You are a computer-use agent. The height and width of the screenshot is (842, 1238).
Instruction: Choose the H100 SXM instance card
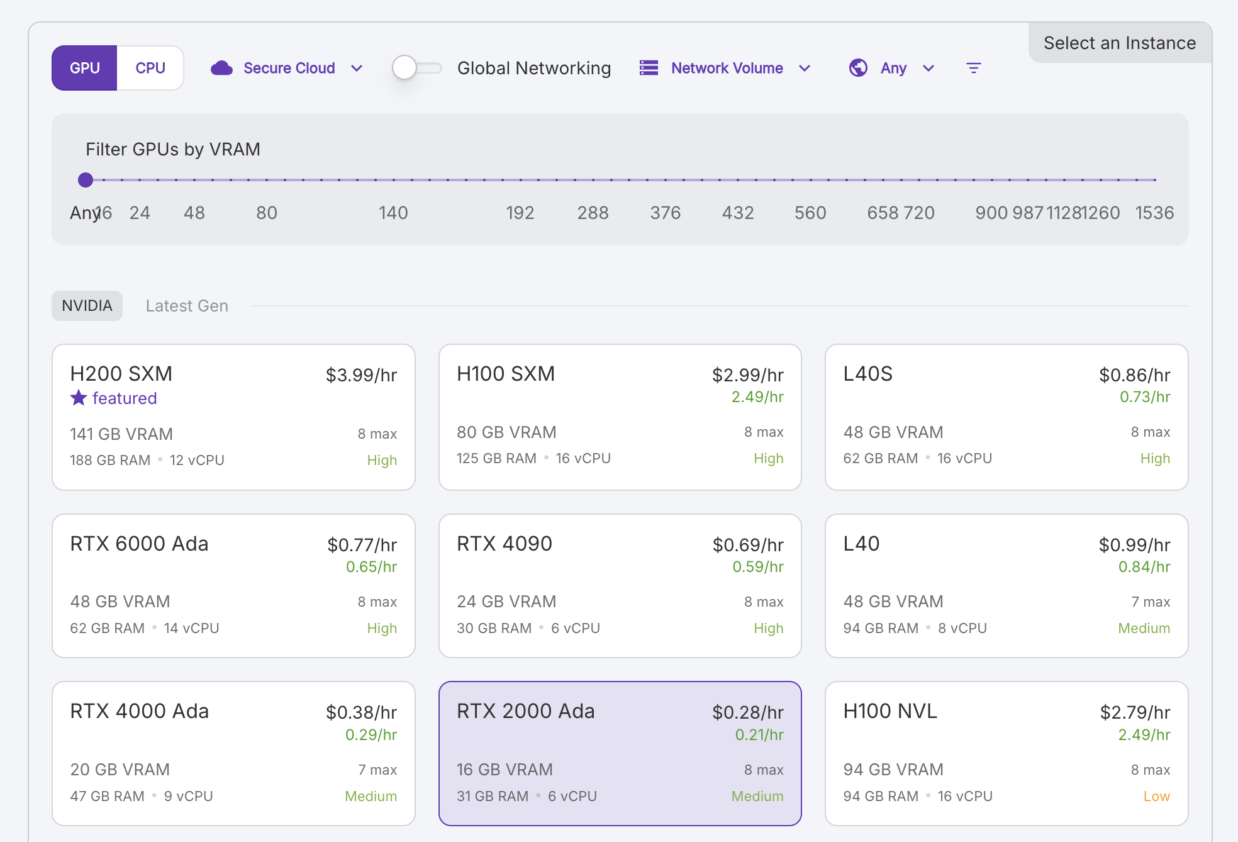(x=620, y=417)
